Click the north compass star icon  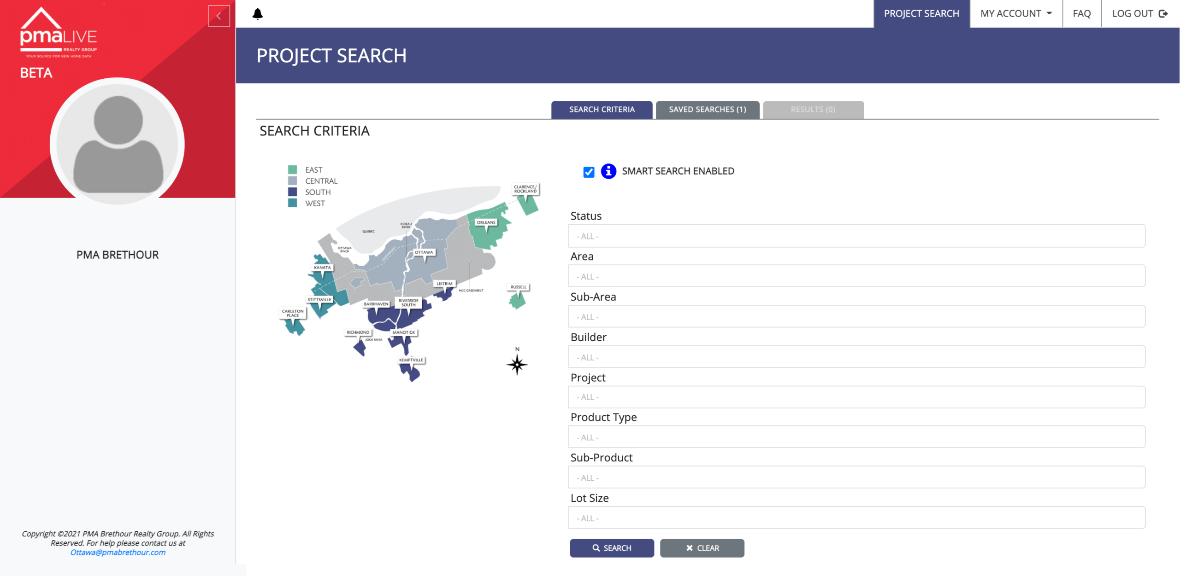coord(517,364)
